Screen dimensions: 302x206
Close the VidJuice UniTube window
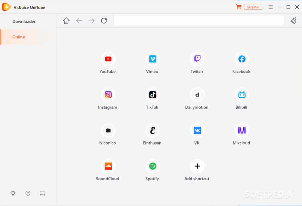click(x=297, y=7)
